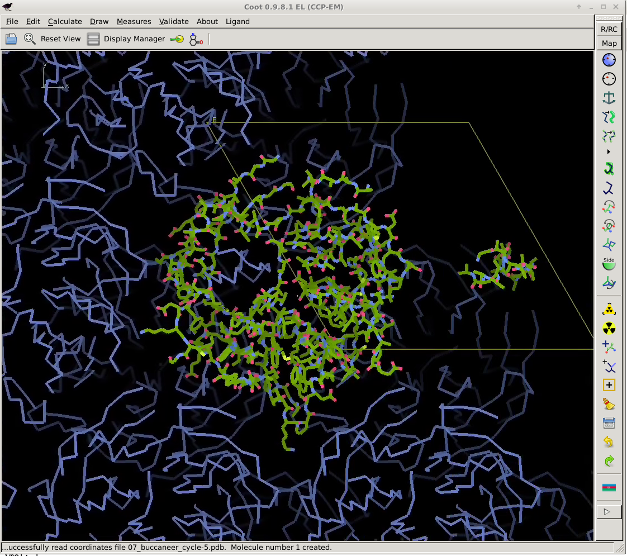Click the window resize grip in bottom corner
627x556 pixels.
pyautogui.click(x=621, y=548)
